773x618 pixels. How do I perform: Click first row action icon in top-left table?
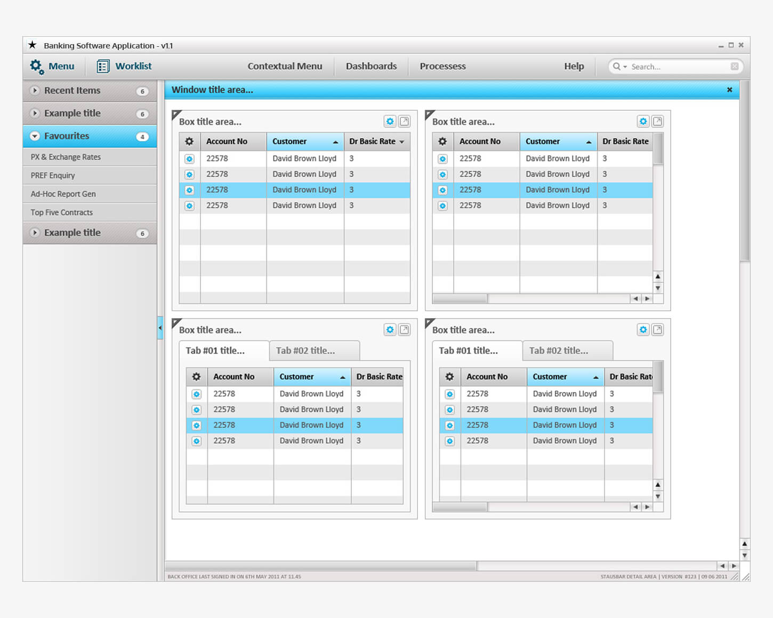[189, 159]
